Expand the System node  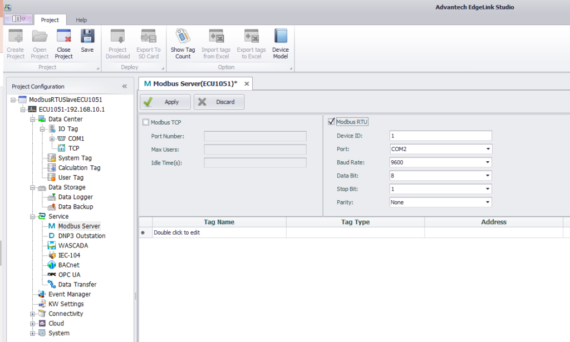coord(33,333)
